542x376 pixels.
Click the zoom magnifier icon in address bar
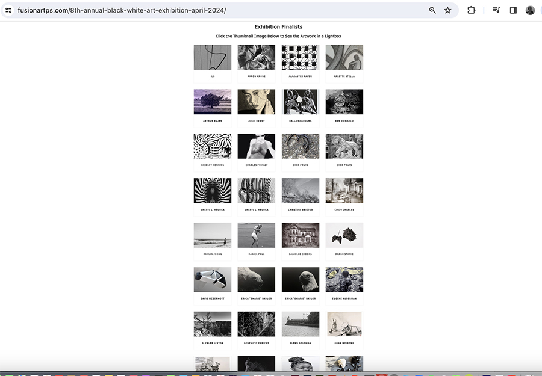click(432, 10)
